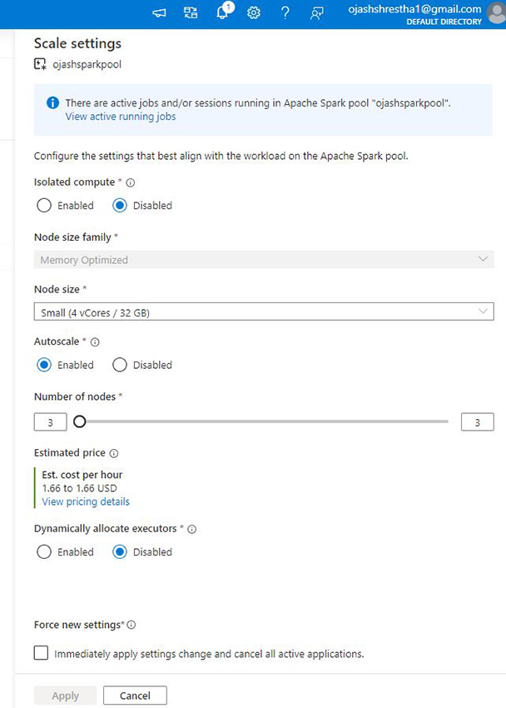506x708 pixels.
Task: Select Disabled for Autoscale
Action: coord(120,365)
